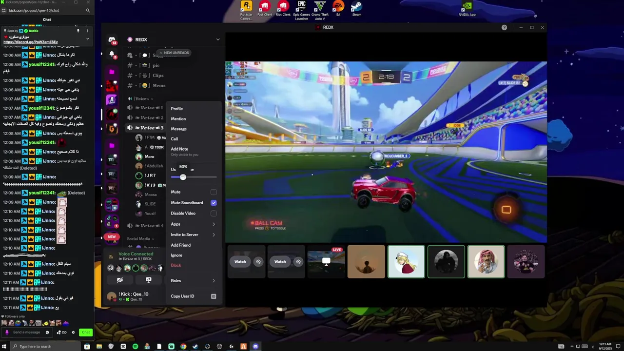Launch the NVIDIA App desktop shortcut
The height and width of the screenshot is (351, 624).
(467, 10)
